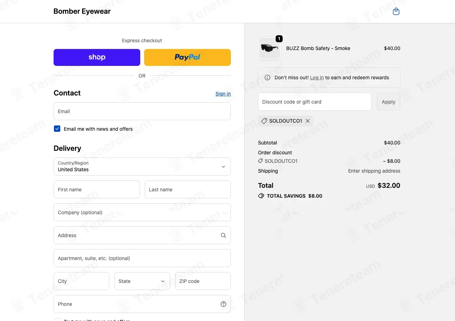The image size is (455, 321).
Task: Uncheck Email me with news and offers
Action: tap(57, 129)
